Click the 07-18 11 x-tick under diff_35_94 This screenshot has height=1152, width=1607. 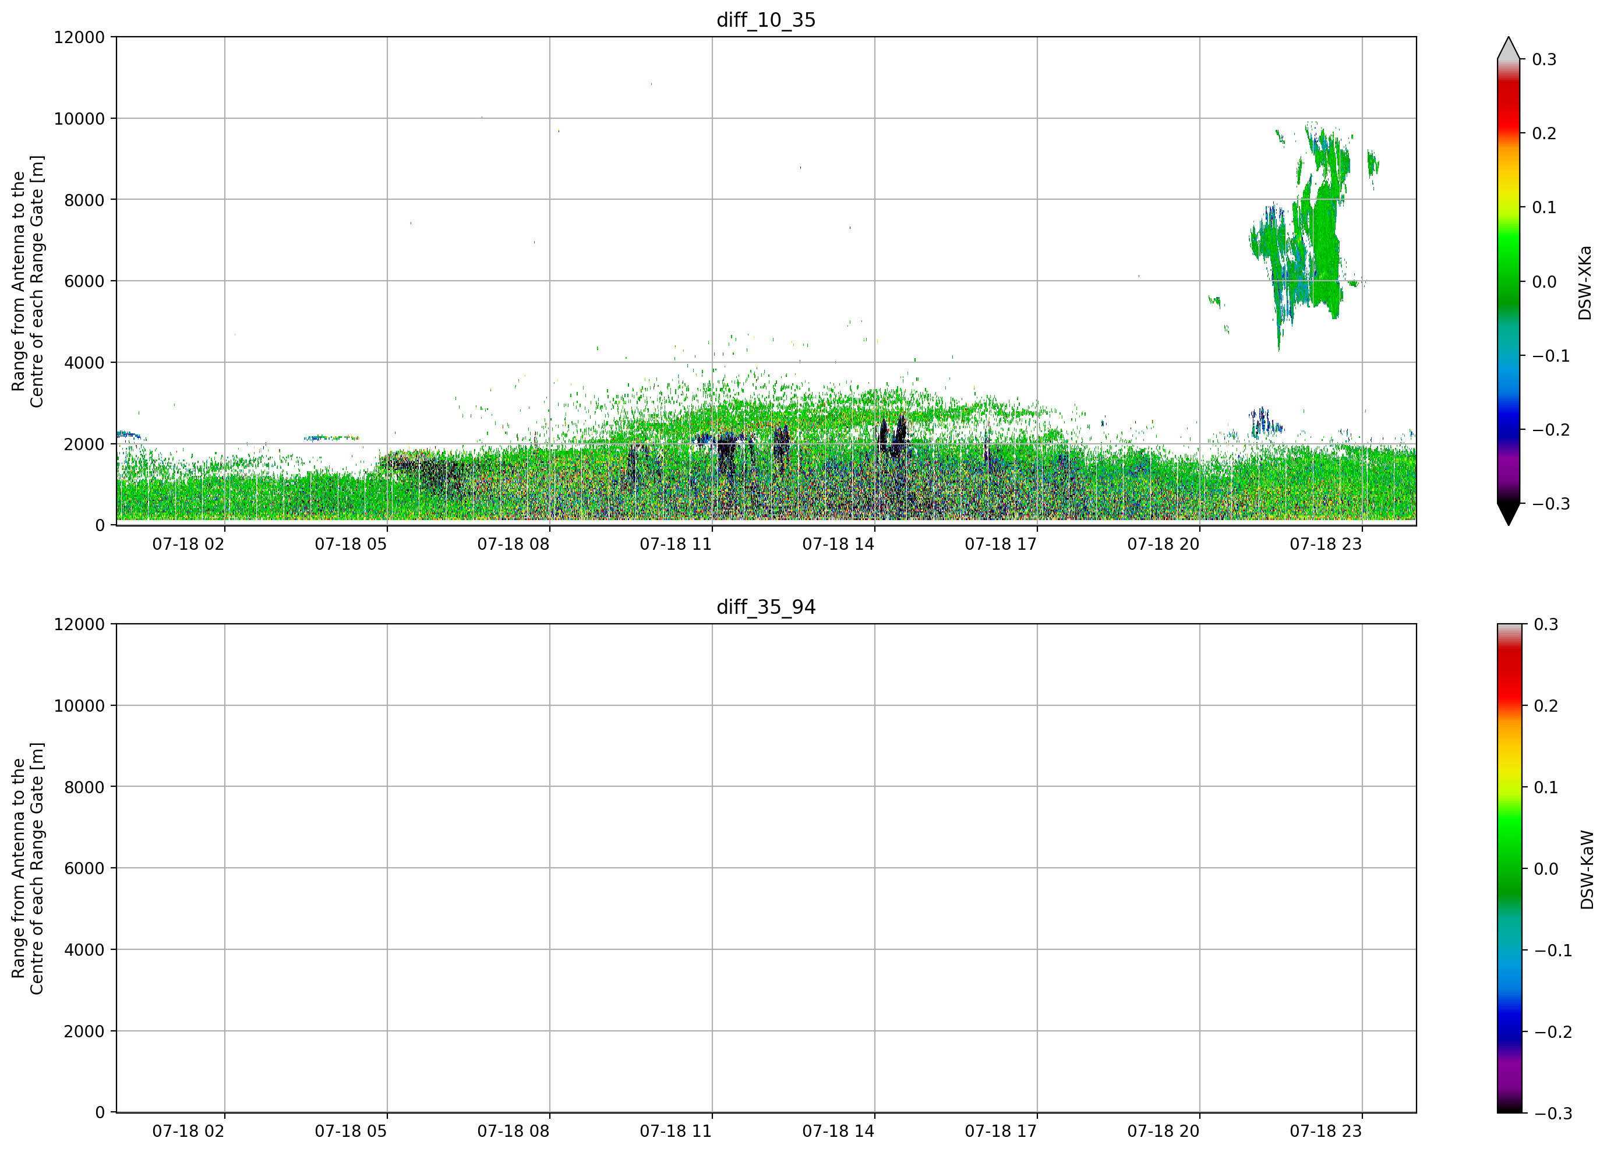click(x=676, y=1132)
